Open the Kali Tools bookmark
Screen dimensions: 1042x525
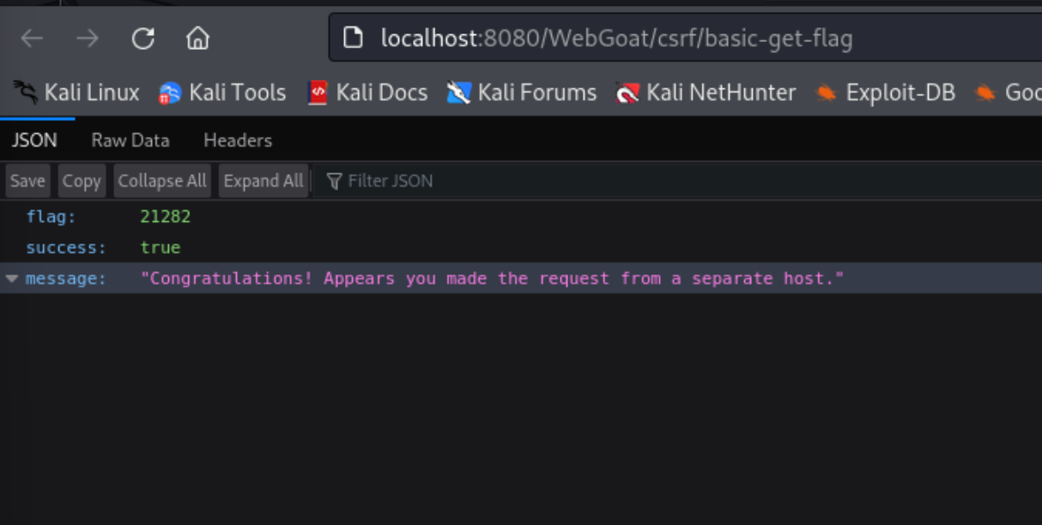(x=222, y=93)
